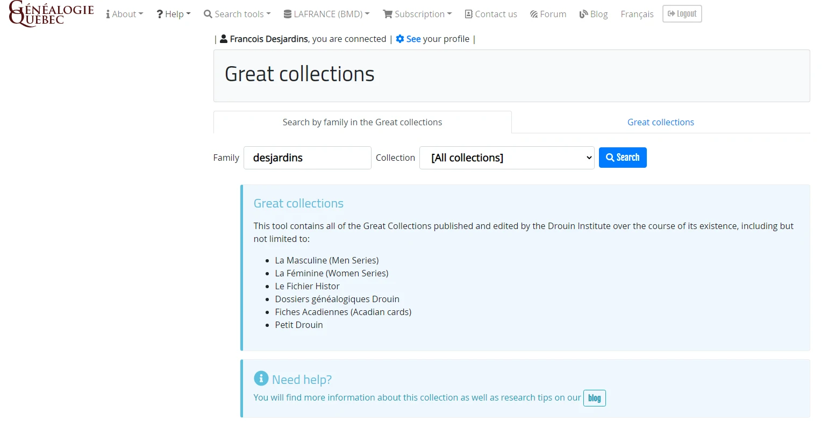Open the Subscription dropdown menu
The height and width of the screenshot is (421, 828).
coord(417,14)
